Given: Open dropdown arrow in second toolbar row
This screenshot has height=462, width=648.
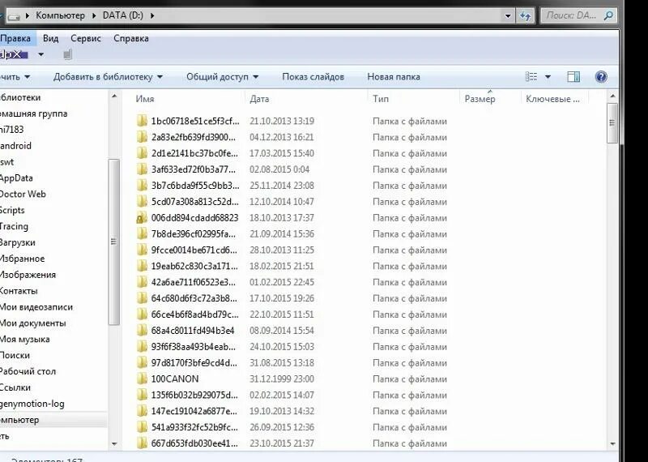Looking at the screenshot, I should click(x=41, y=54).
